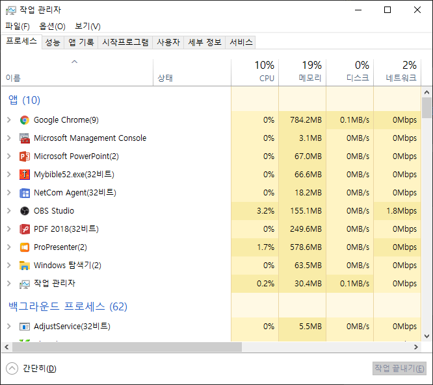Viewport: 433px width, 385px height.
Task: Expand the 작업 관리자 process row
Action: tap(9, 283)
